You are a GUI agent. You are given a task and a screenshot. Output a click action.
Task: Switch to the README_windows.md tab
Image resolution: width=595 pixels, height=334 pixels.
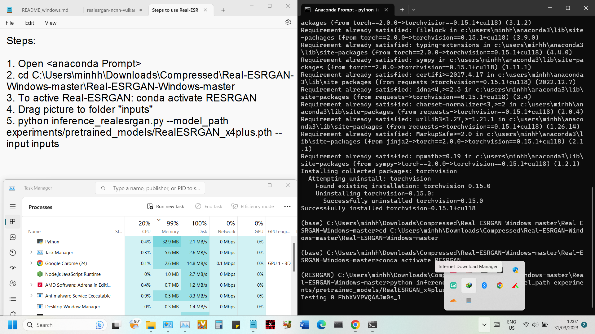[x=45, y=10]
